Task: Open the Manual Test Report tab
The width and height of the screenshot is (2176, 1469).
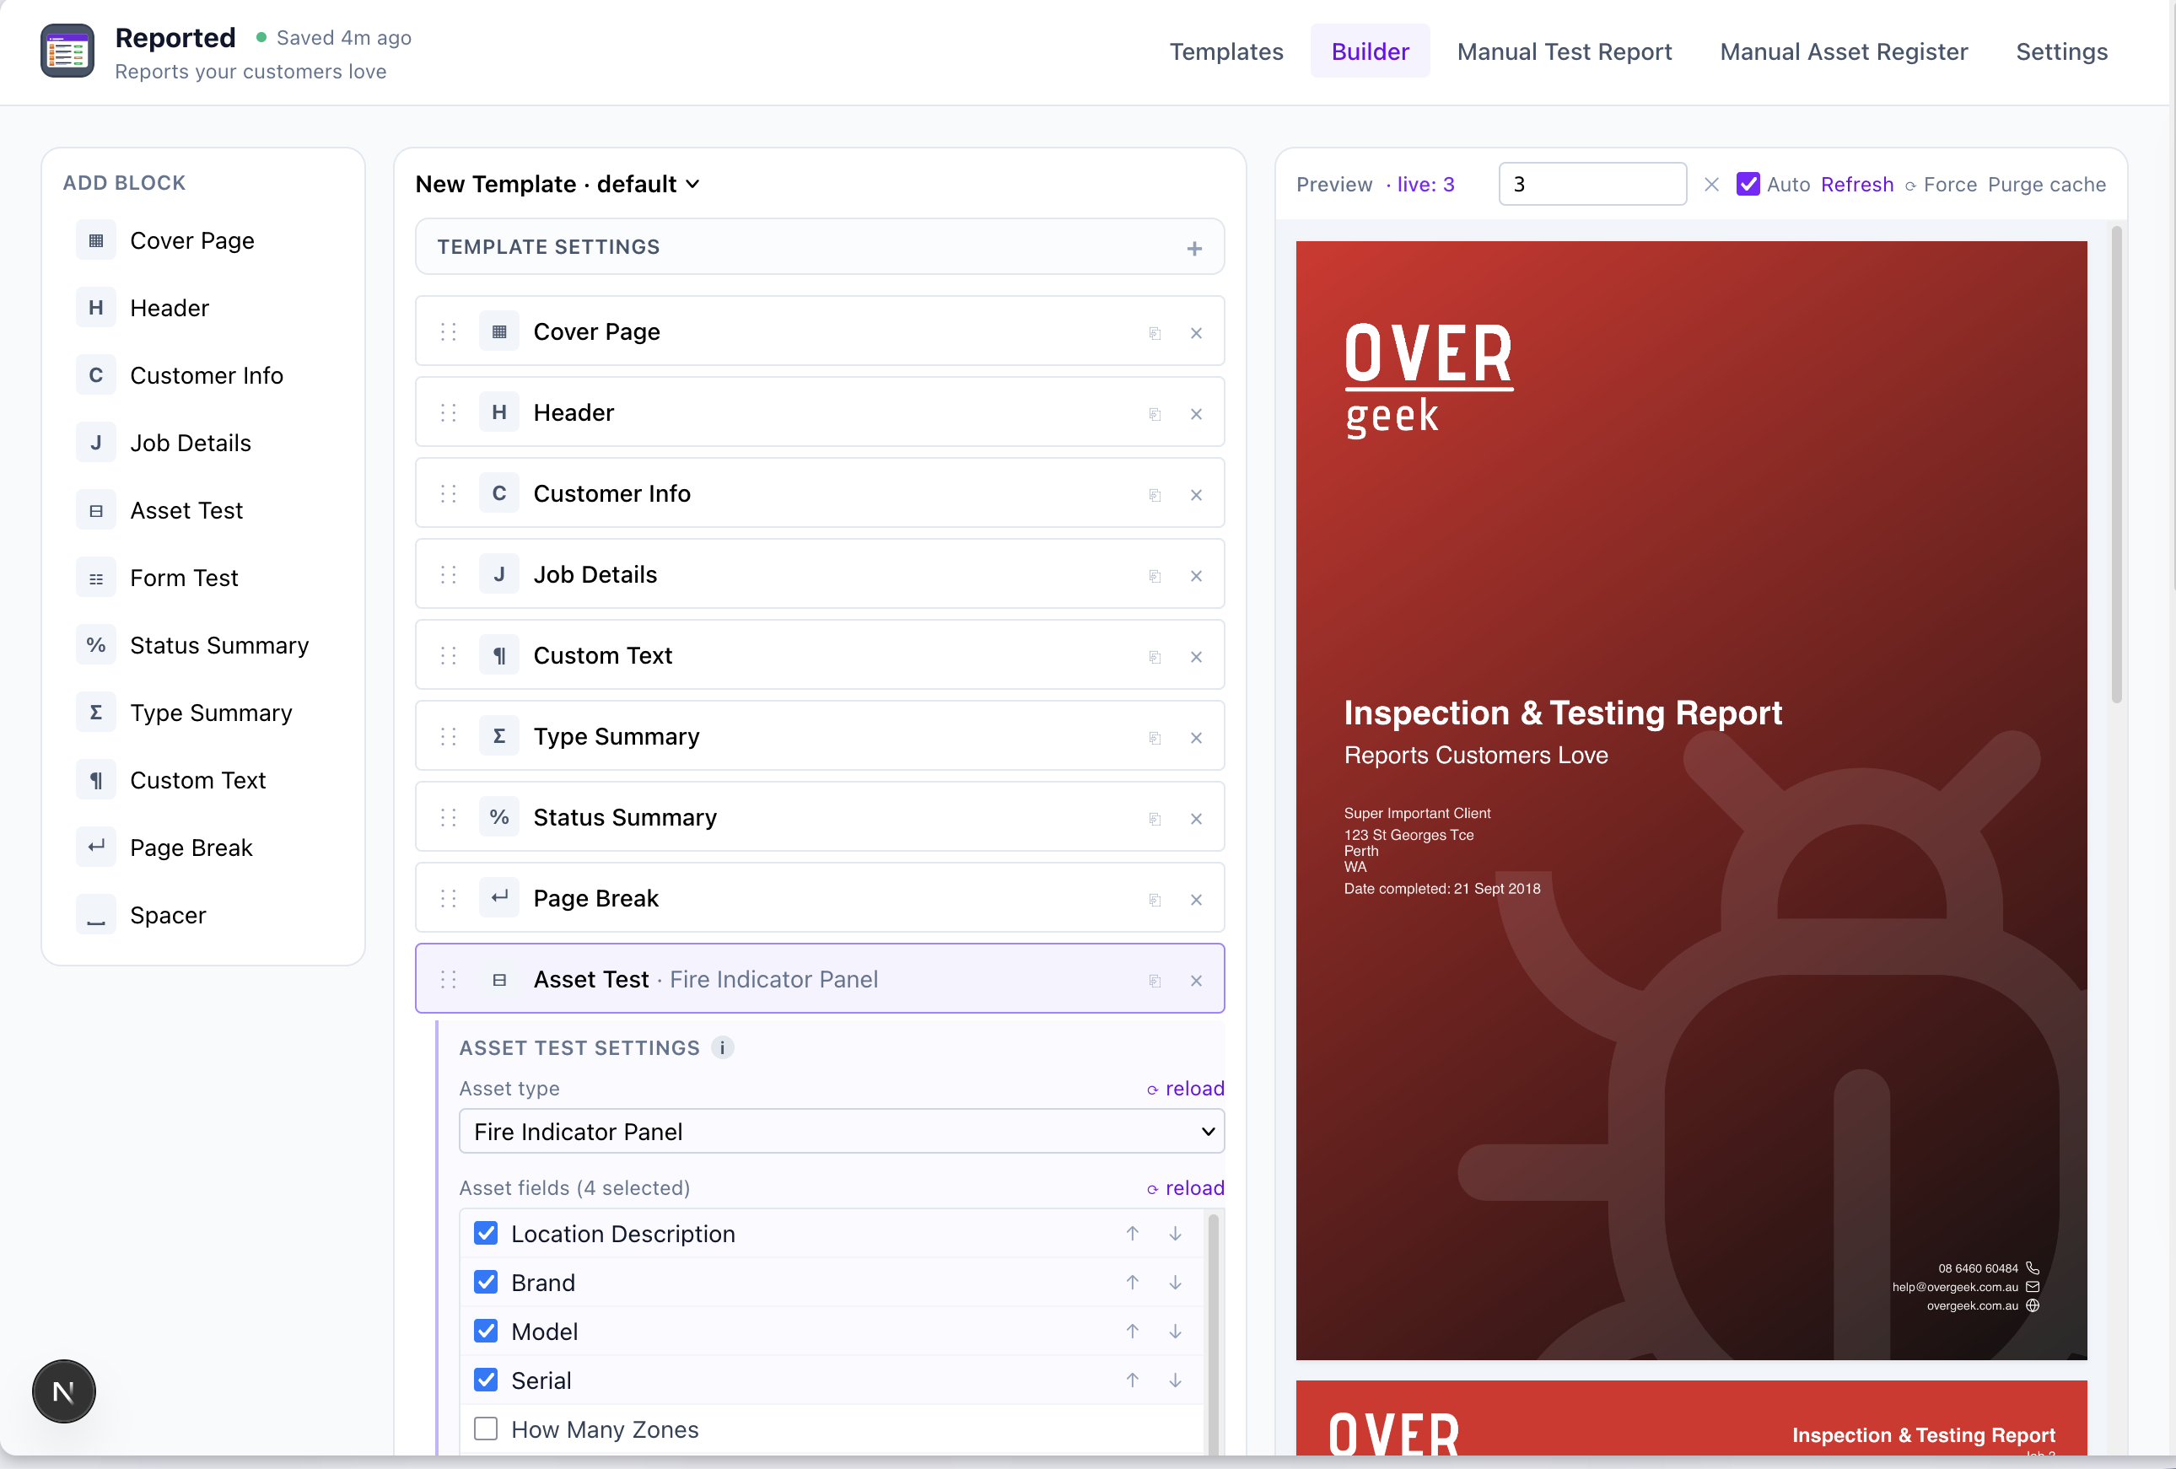Action: [1564, 51]
